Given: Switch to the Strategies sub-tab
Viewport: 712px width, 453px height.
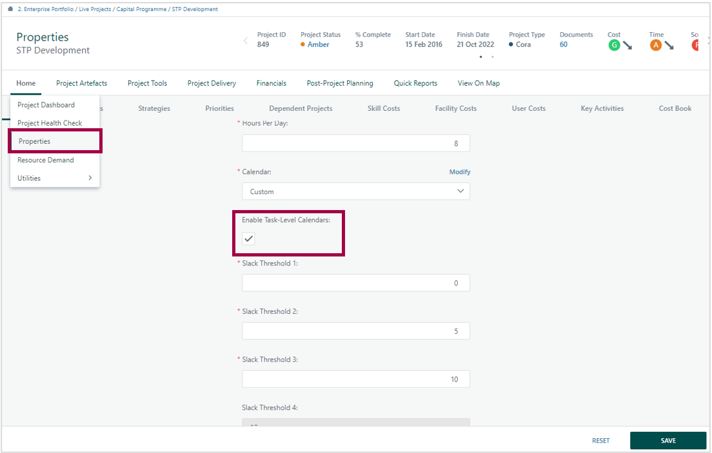Looking at the screenshot, I should (154, 108).
